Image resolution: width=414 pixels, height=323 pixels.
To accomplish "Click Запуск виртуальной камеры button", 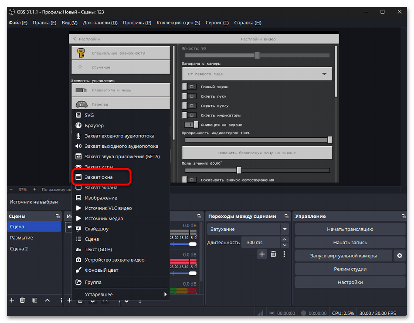I will pos(343,256).
